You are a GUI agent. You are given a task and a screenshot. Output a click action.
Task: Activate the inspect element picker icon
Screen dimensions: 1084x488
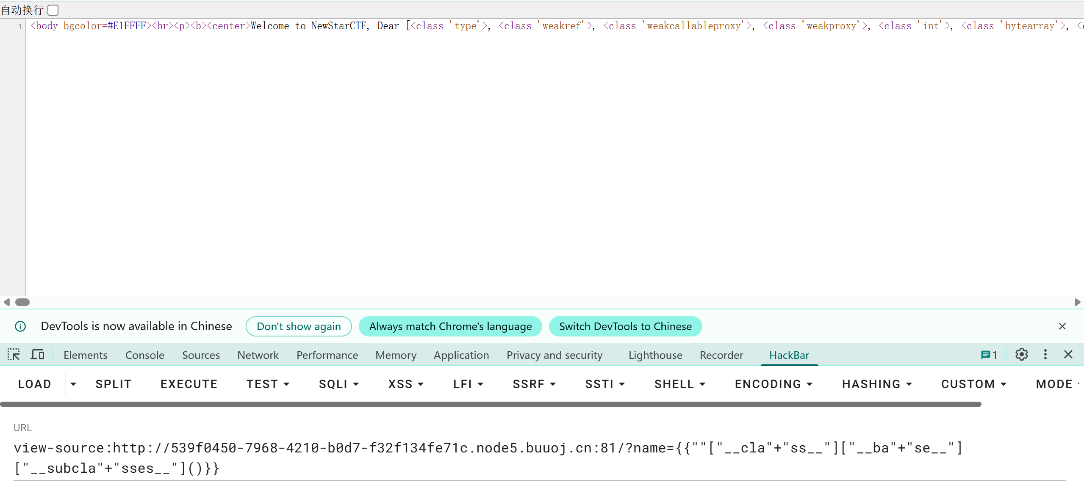[14, 355]
